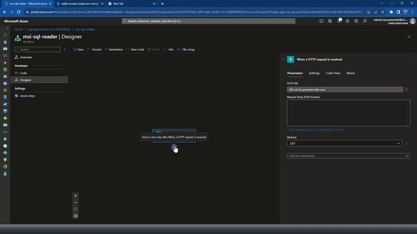The image size is (417, 234).
Task: Zoom in on the designer canvas
Action: [x=76, y=196]
